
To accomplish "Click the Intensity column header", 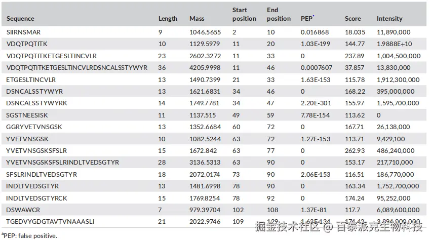I will click(389, 19).
